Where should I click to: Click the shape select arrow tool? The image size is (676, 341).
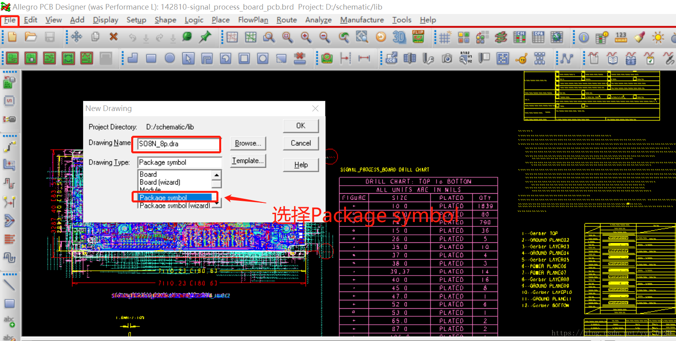click(x=188, y=58)
